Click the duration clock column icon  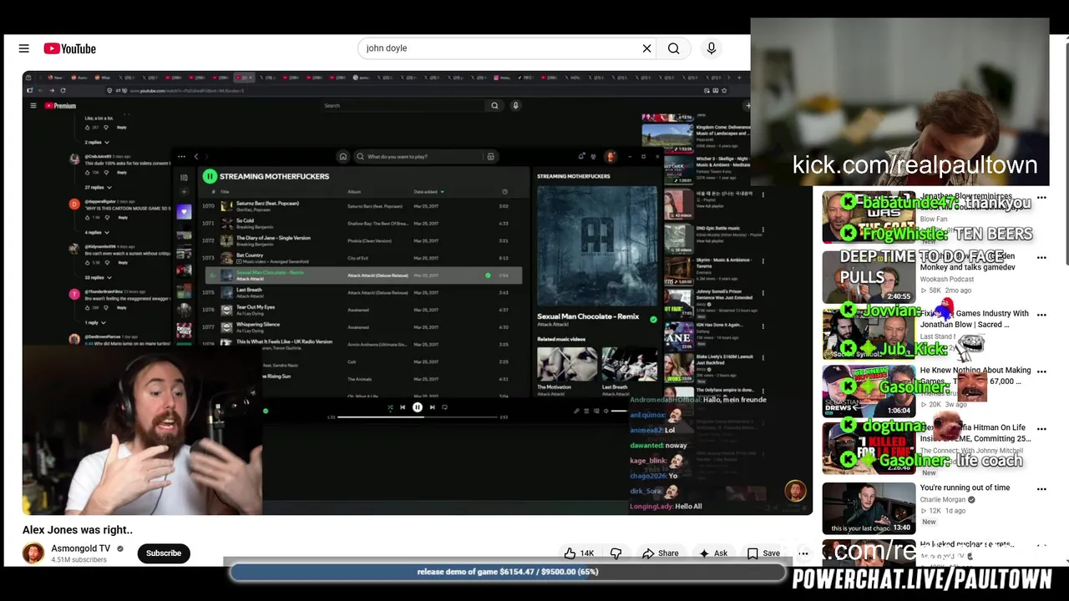coord(504,192)
